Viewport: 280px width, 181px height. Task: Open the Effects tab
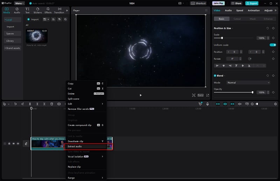(x=48, y=11)
